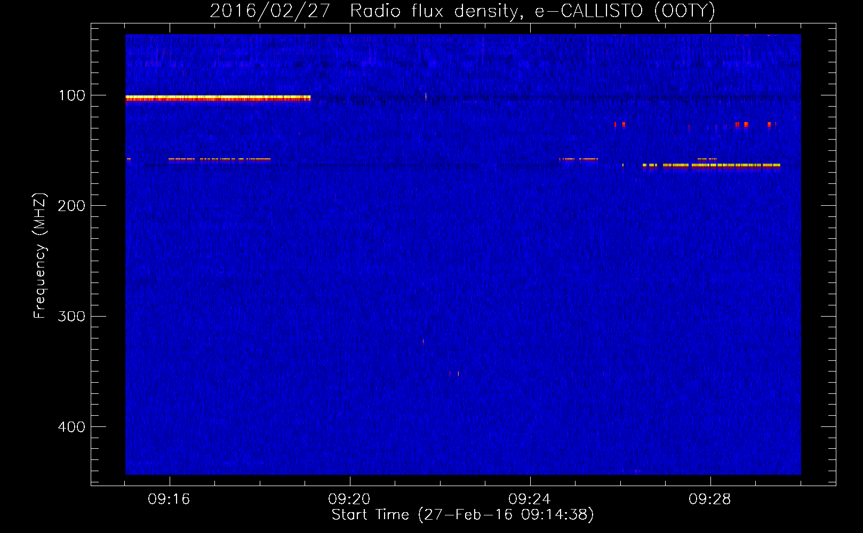Click the 'Frequency (MHZ)' y-axis label
Viewport: 863px width, 533px height.
click(x=39, y=256)
